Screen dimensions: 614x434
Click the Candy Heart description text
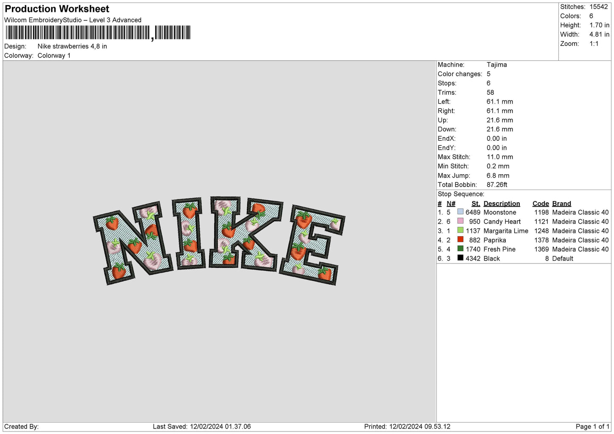pyautogui.click(x=502, y=221)
